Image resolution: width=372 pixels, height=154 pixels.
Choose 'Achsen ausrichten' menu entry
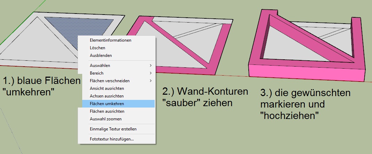tap(107, 96)
